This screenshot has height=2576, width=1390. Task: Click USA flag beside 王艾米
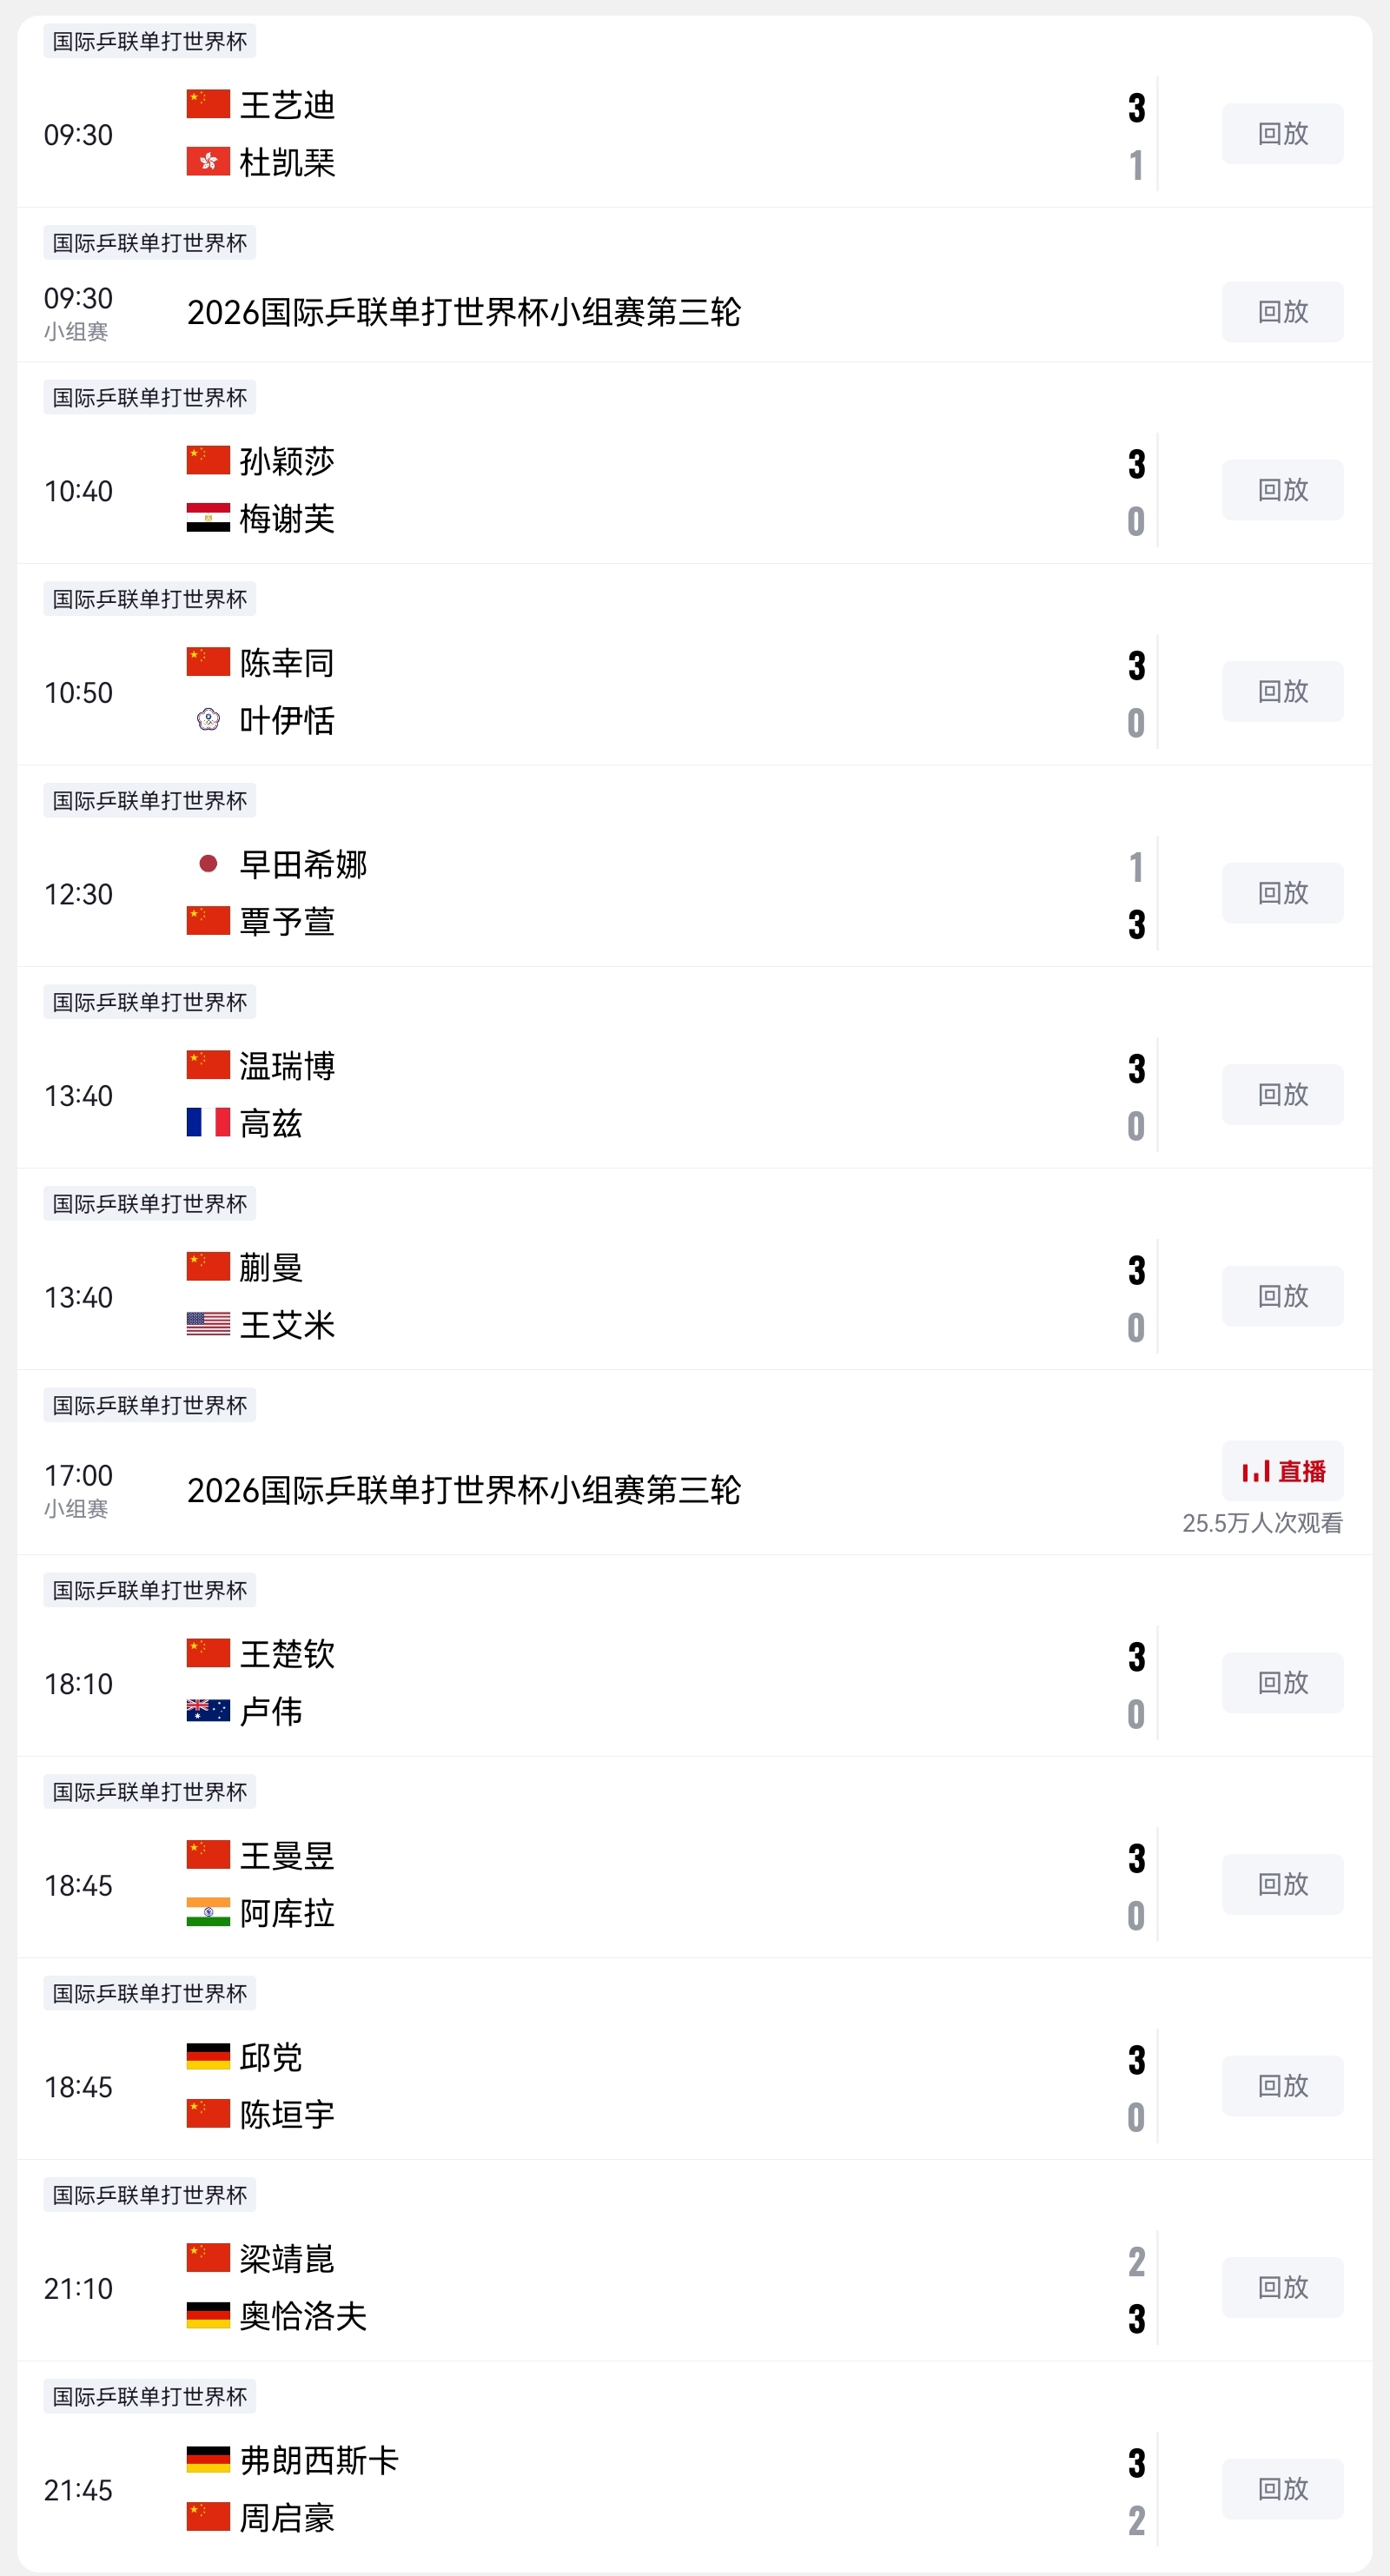(208, 1324)
